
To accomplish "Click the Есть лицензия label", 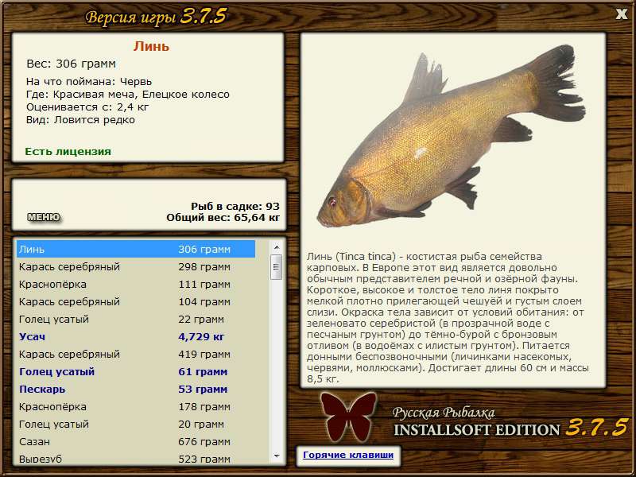I will click(x=68, y=151).
